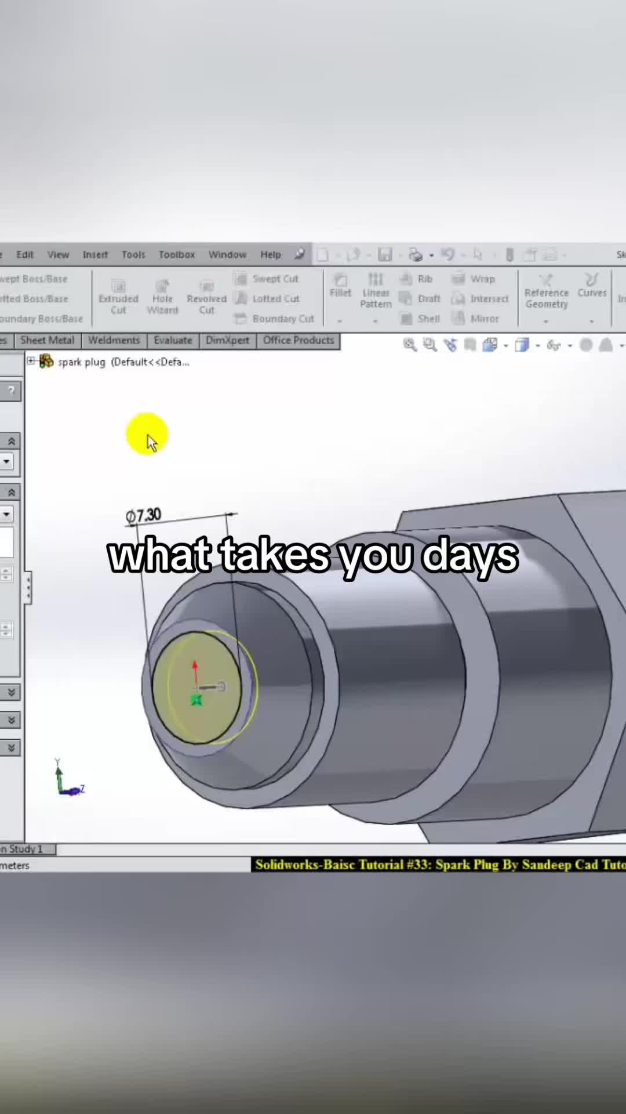626x1114 pixels.
Task: Expand the spark plug tree node
Action: [x=31, y=361]
